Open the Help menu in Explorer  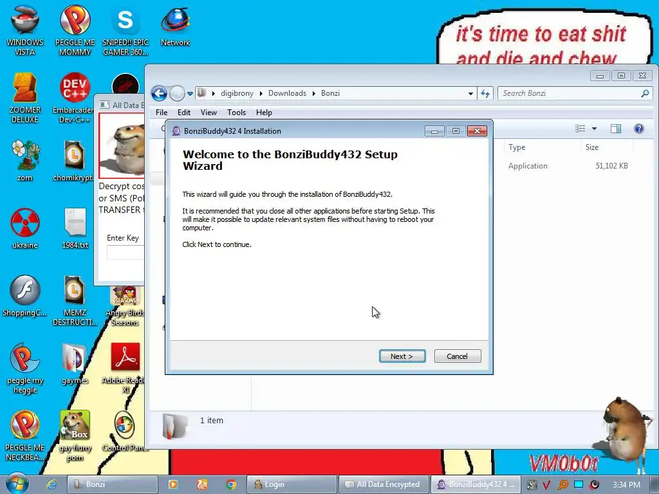pyautogui.click(x=264, y=113)
